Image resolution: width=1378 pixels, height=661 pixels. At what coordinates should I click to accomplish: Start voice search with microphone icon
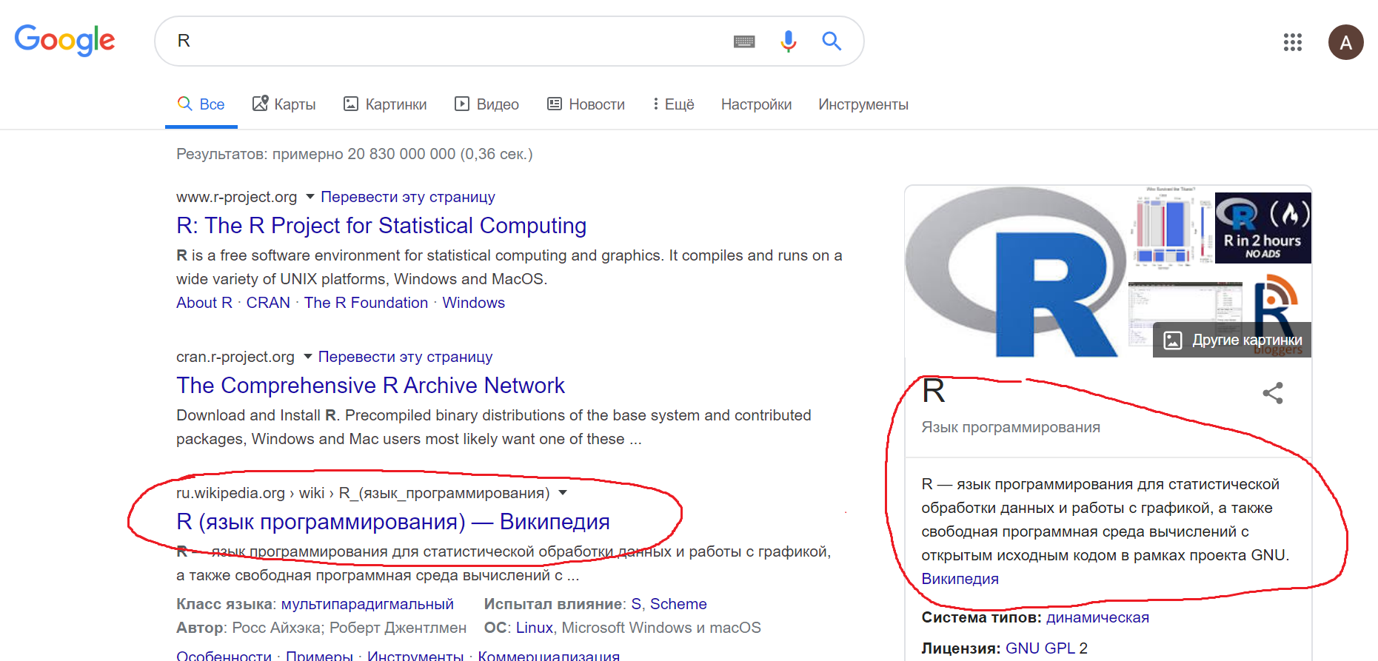[x=789, y=41]
